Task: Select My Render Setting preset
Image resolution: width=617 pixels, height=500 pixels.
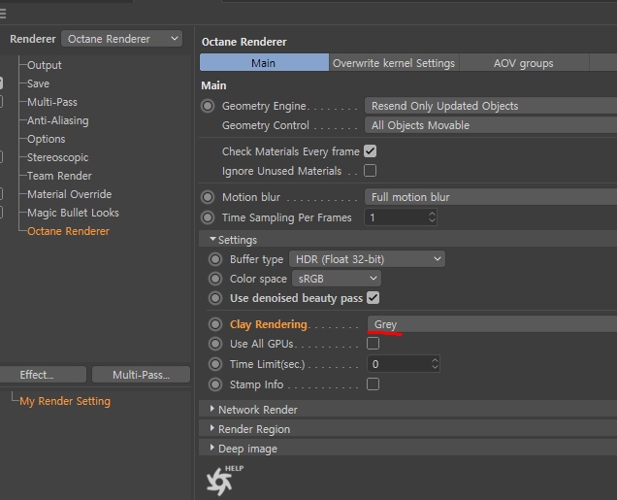Action: [x=65, y=401]
